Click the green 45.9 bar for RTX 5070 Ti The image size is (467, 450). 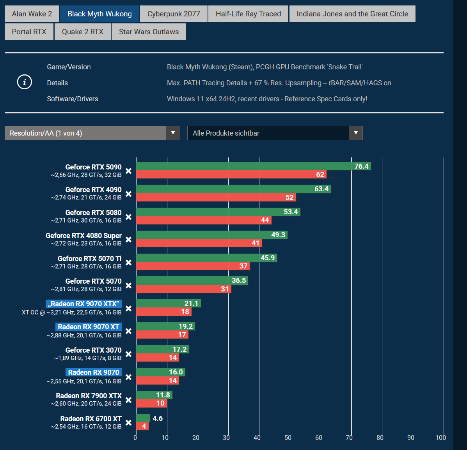[x=207, y=258]
